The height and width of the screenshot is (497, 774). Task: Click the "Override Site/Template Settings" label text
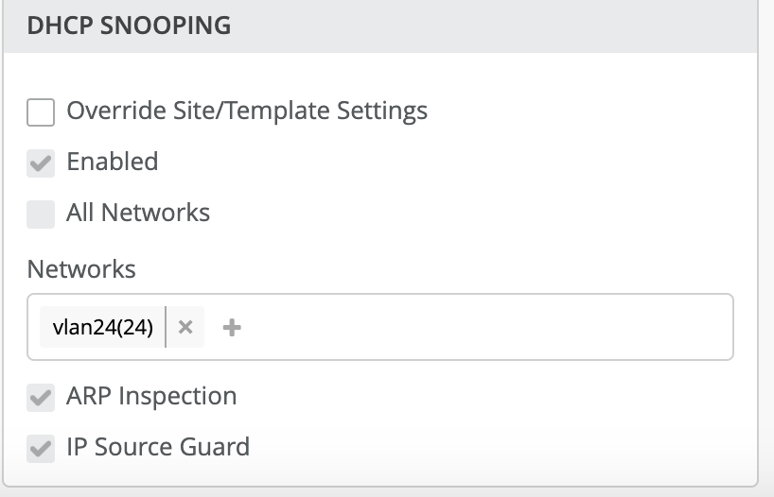tap(246, 111)
